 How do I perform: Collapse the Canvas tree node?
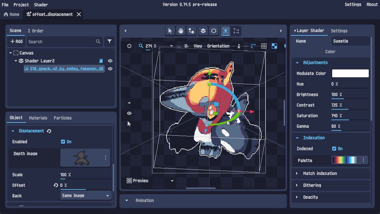(10, 53)
